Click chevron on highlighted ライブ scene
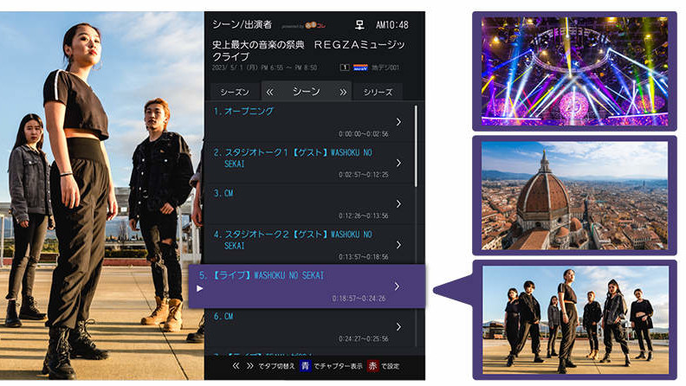The image size is (686, 386). pos(397,286)
